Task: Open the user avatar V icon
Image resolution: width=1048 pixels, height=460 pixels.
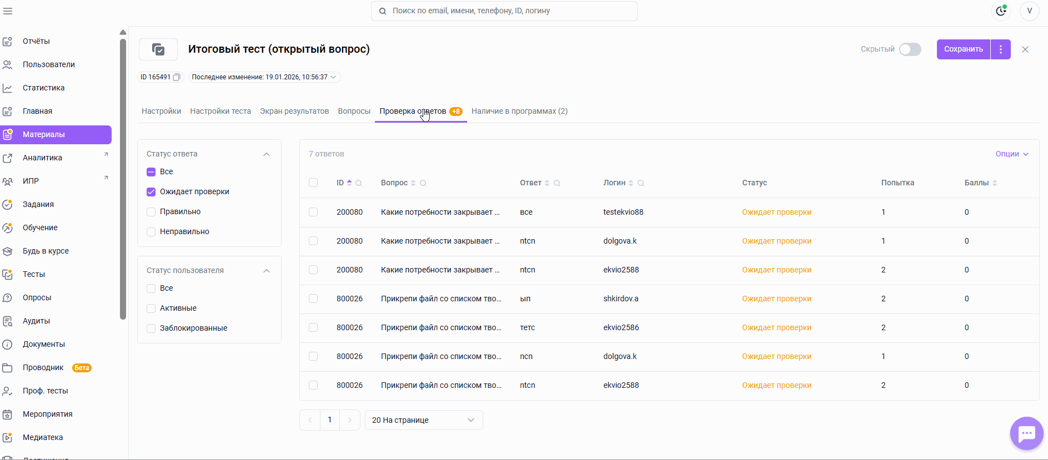Action: (x=1029, y=11)
